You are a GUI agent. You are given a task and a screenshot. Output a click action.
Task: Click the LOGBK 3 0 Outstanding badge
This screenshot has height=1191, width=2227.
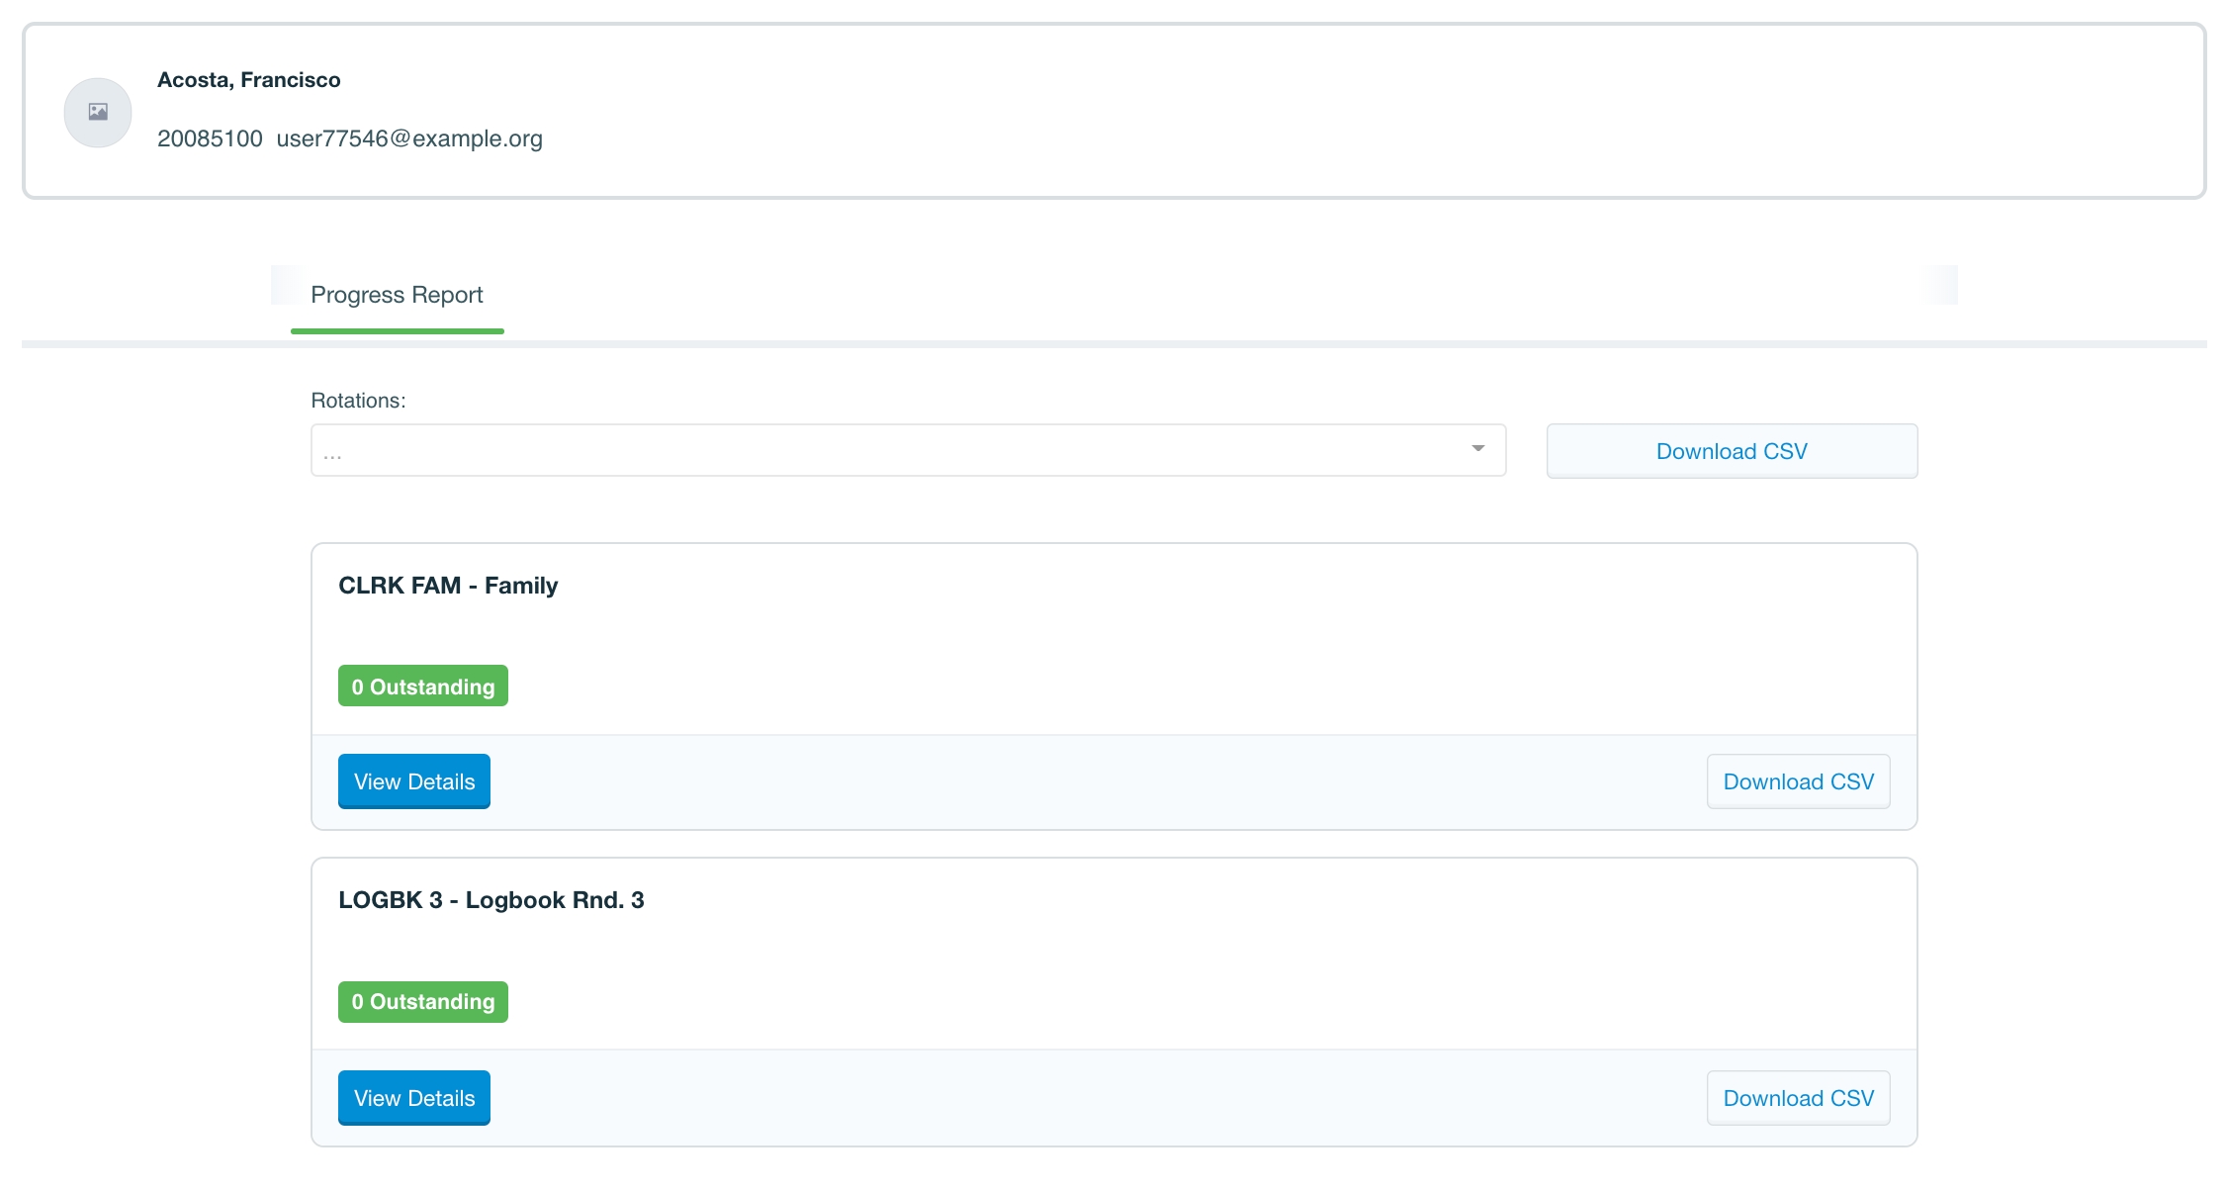[x=423, y=1002]
